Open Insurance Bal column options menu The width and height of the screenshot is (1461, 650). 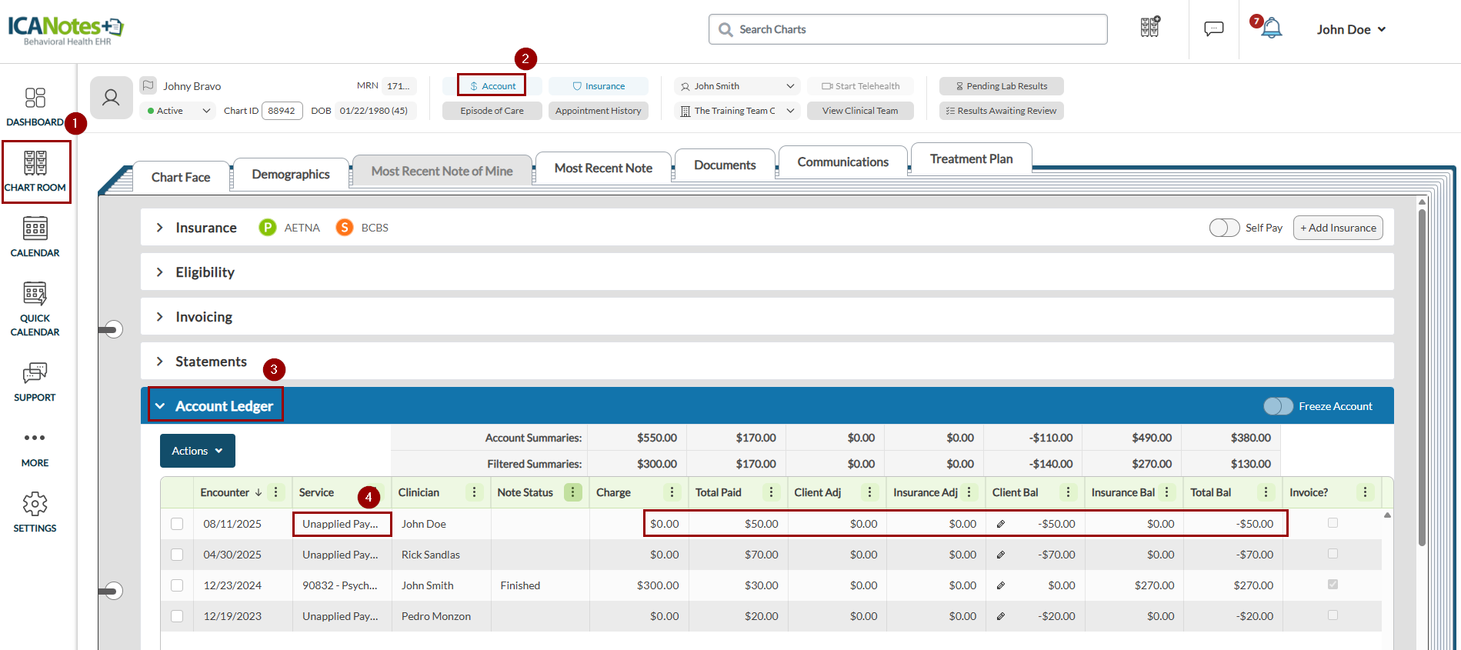(x=1167, y=492)
